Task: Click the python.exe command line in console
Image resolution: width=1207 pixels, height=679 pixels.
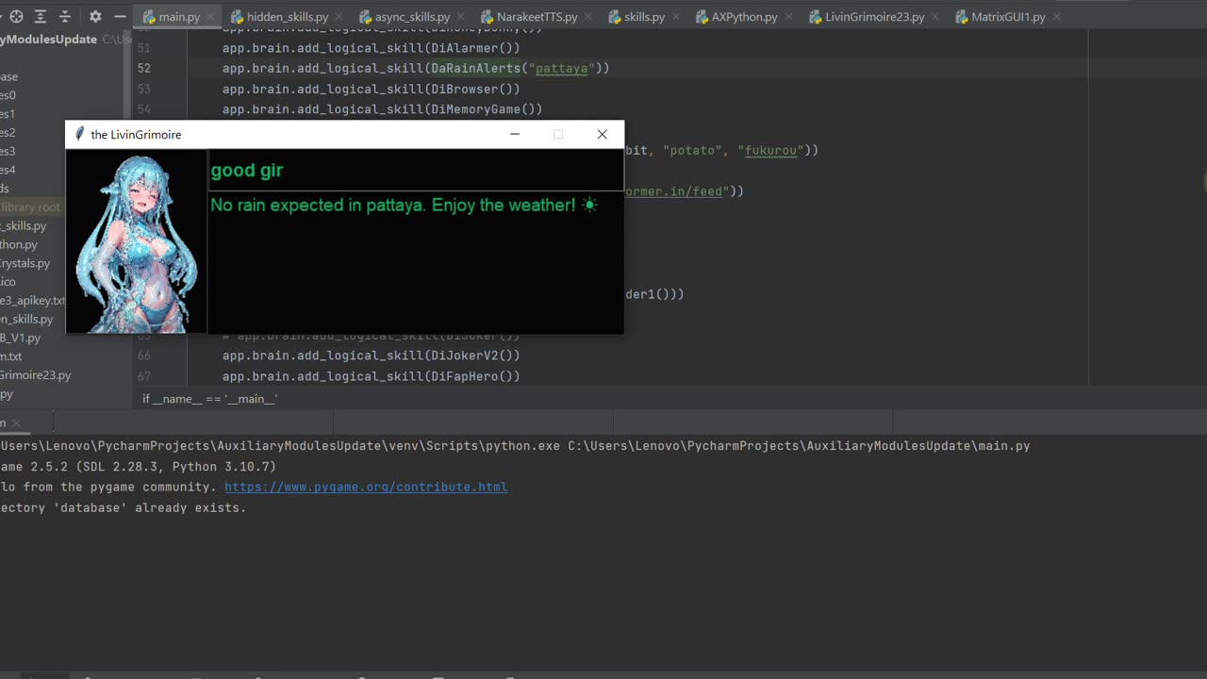Action: (x=515, y=445)
